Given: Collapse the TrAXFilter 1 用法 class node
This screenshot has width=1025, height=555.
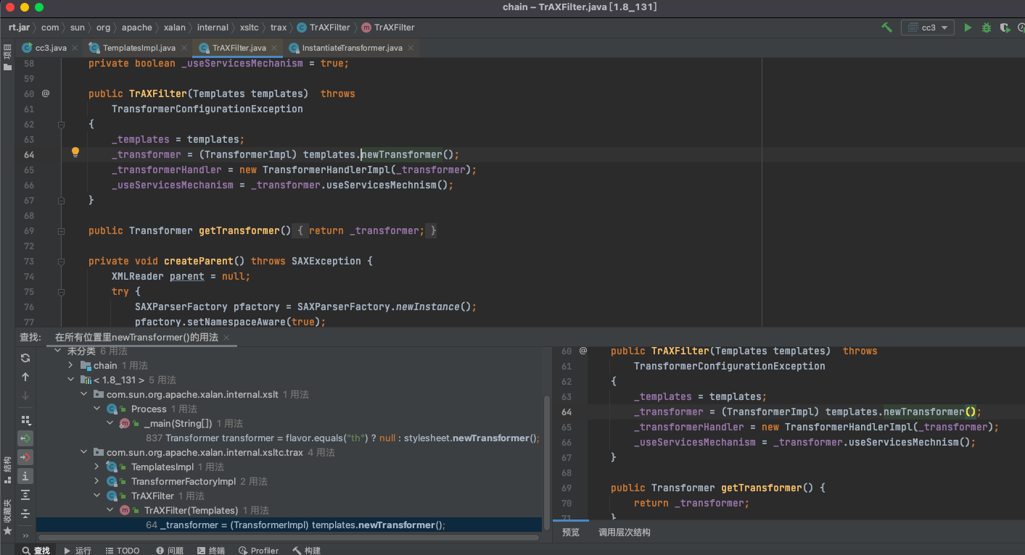Looking at the screenshot, I should 97,496.
